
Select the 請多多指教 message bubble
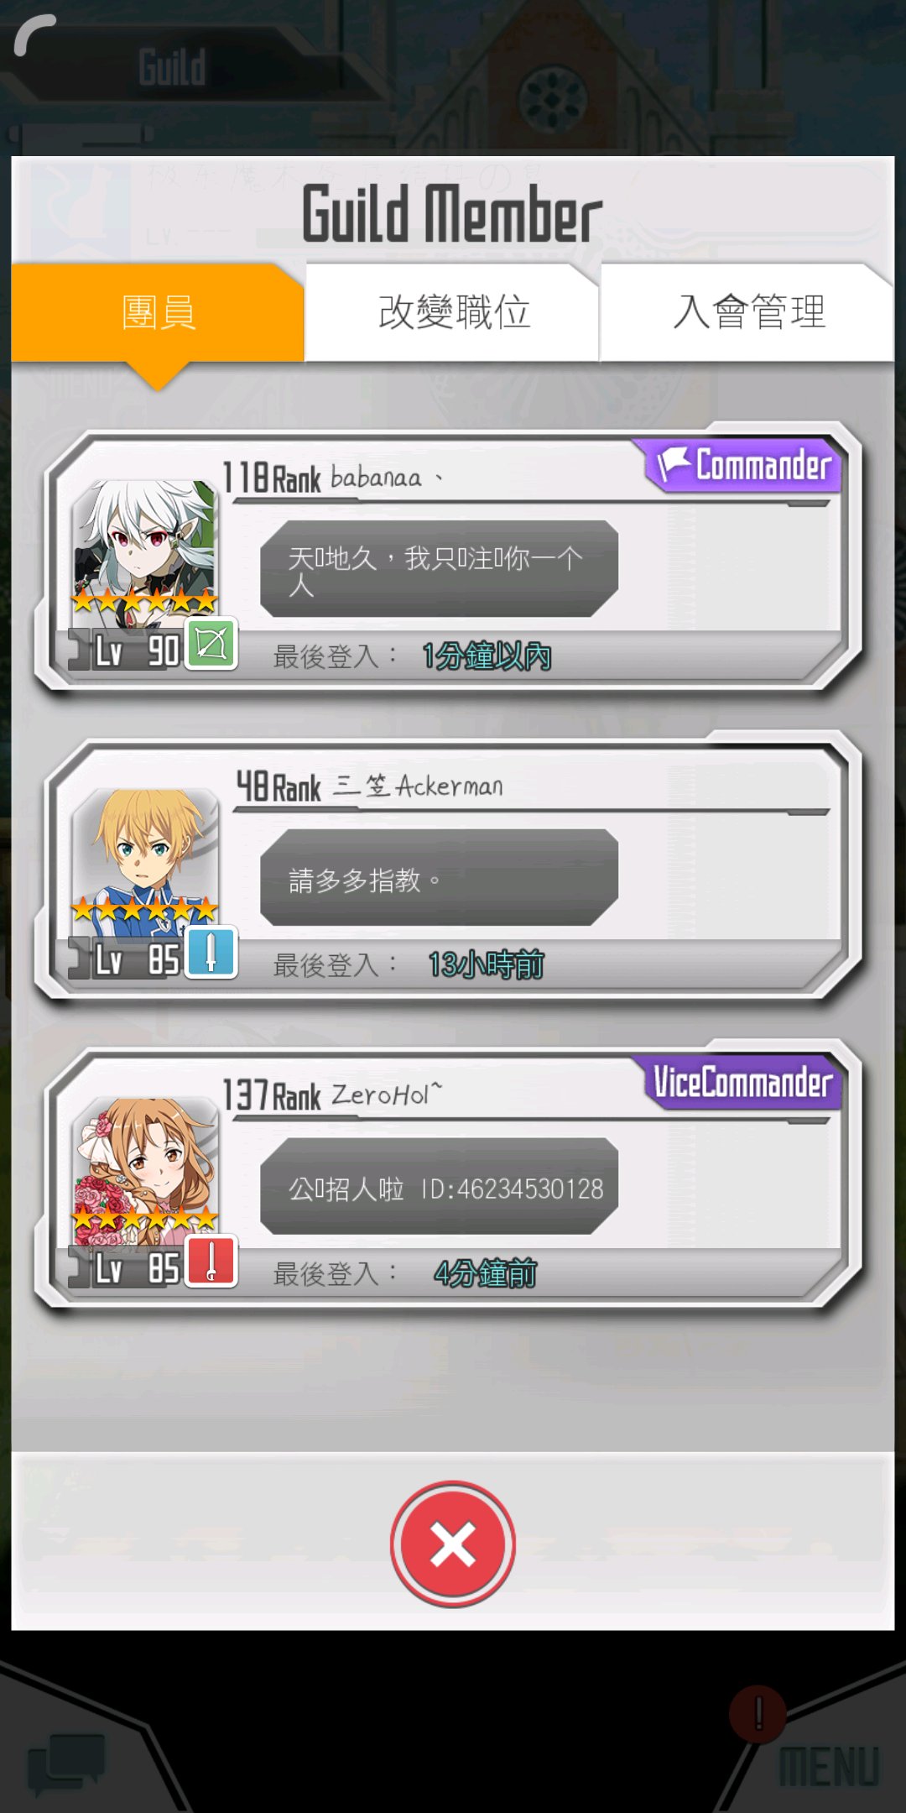[x=439, y=878]
